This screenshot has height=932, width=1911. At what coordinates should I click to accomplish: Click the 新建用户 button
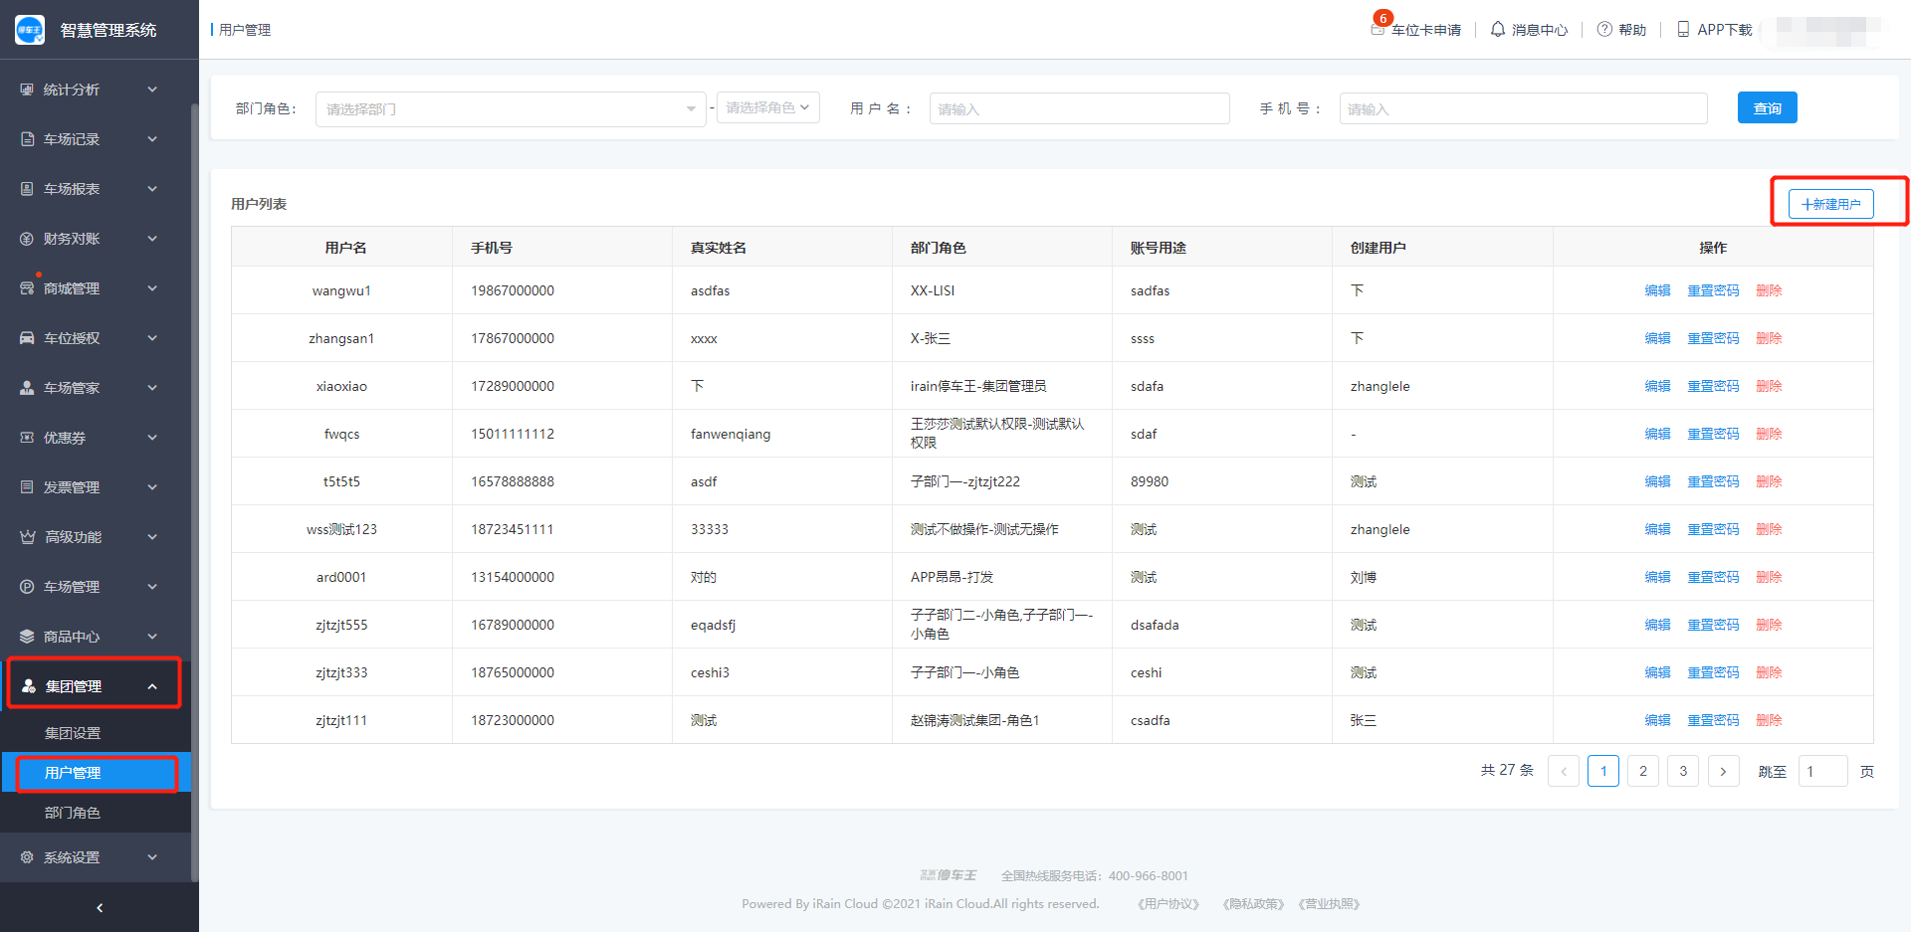coord(1830,204)
